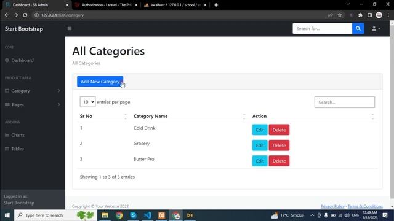Go back in browser history
394x221 pixels.
click(7, 15)
